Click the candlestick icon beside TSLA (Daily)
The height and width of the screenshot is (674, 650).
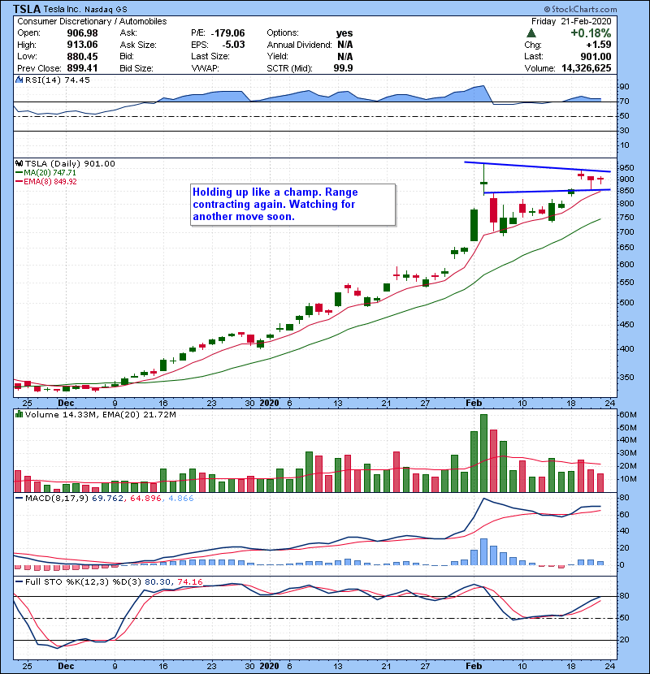19,163
